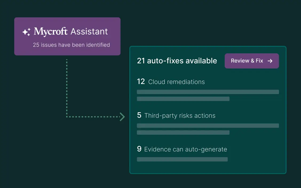301x188 pixels.
Task: Click the arrow icon in Review & Fix
Action: [x=270, y=61]
